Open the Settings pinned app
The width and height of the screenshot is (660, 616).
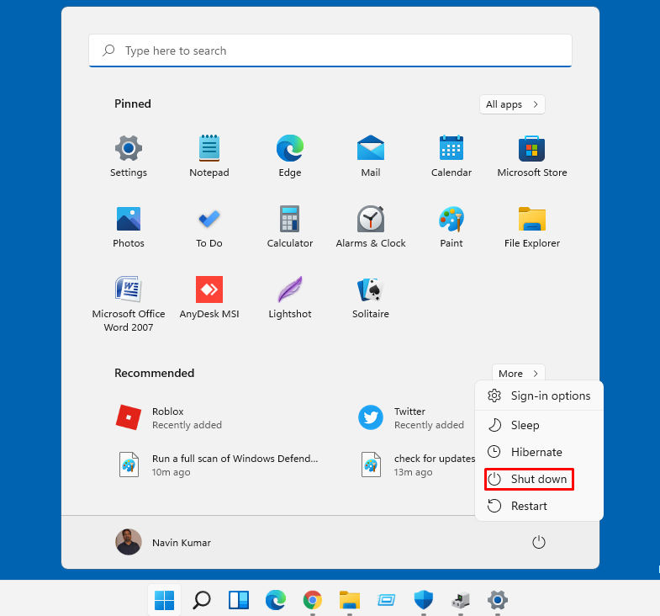pos(129,156)
